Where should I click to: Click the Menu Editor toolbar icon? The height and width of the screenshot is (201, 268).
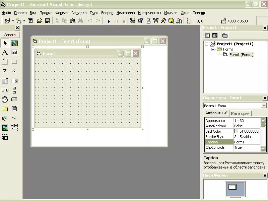point(30,21)
